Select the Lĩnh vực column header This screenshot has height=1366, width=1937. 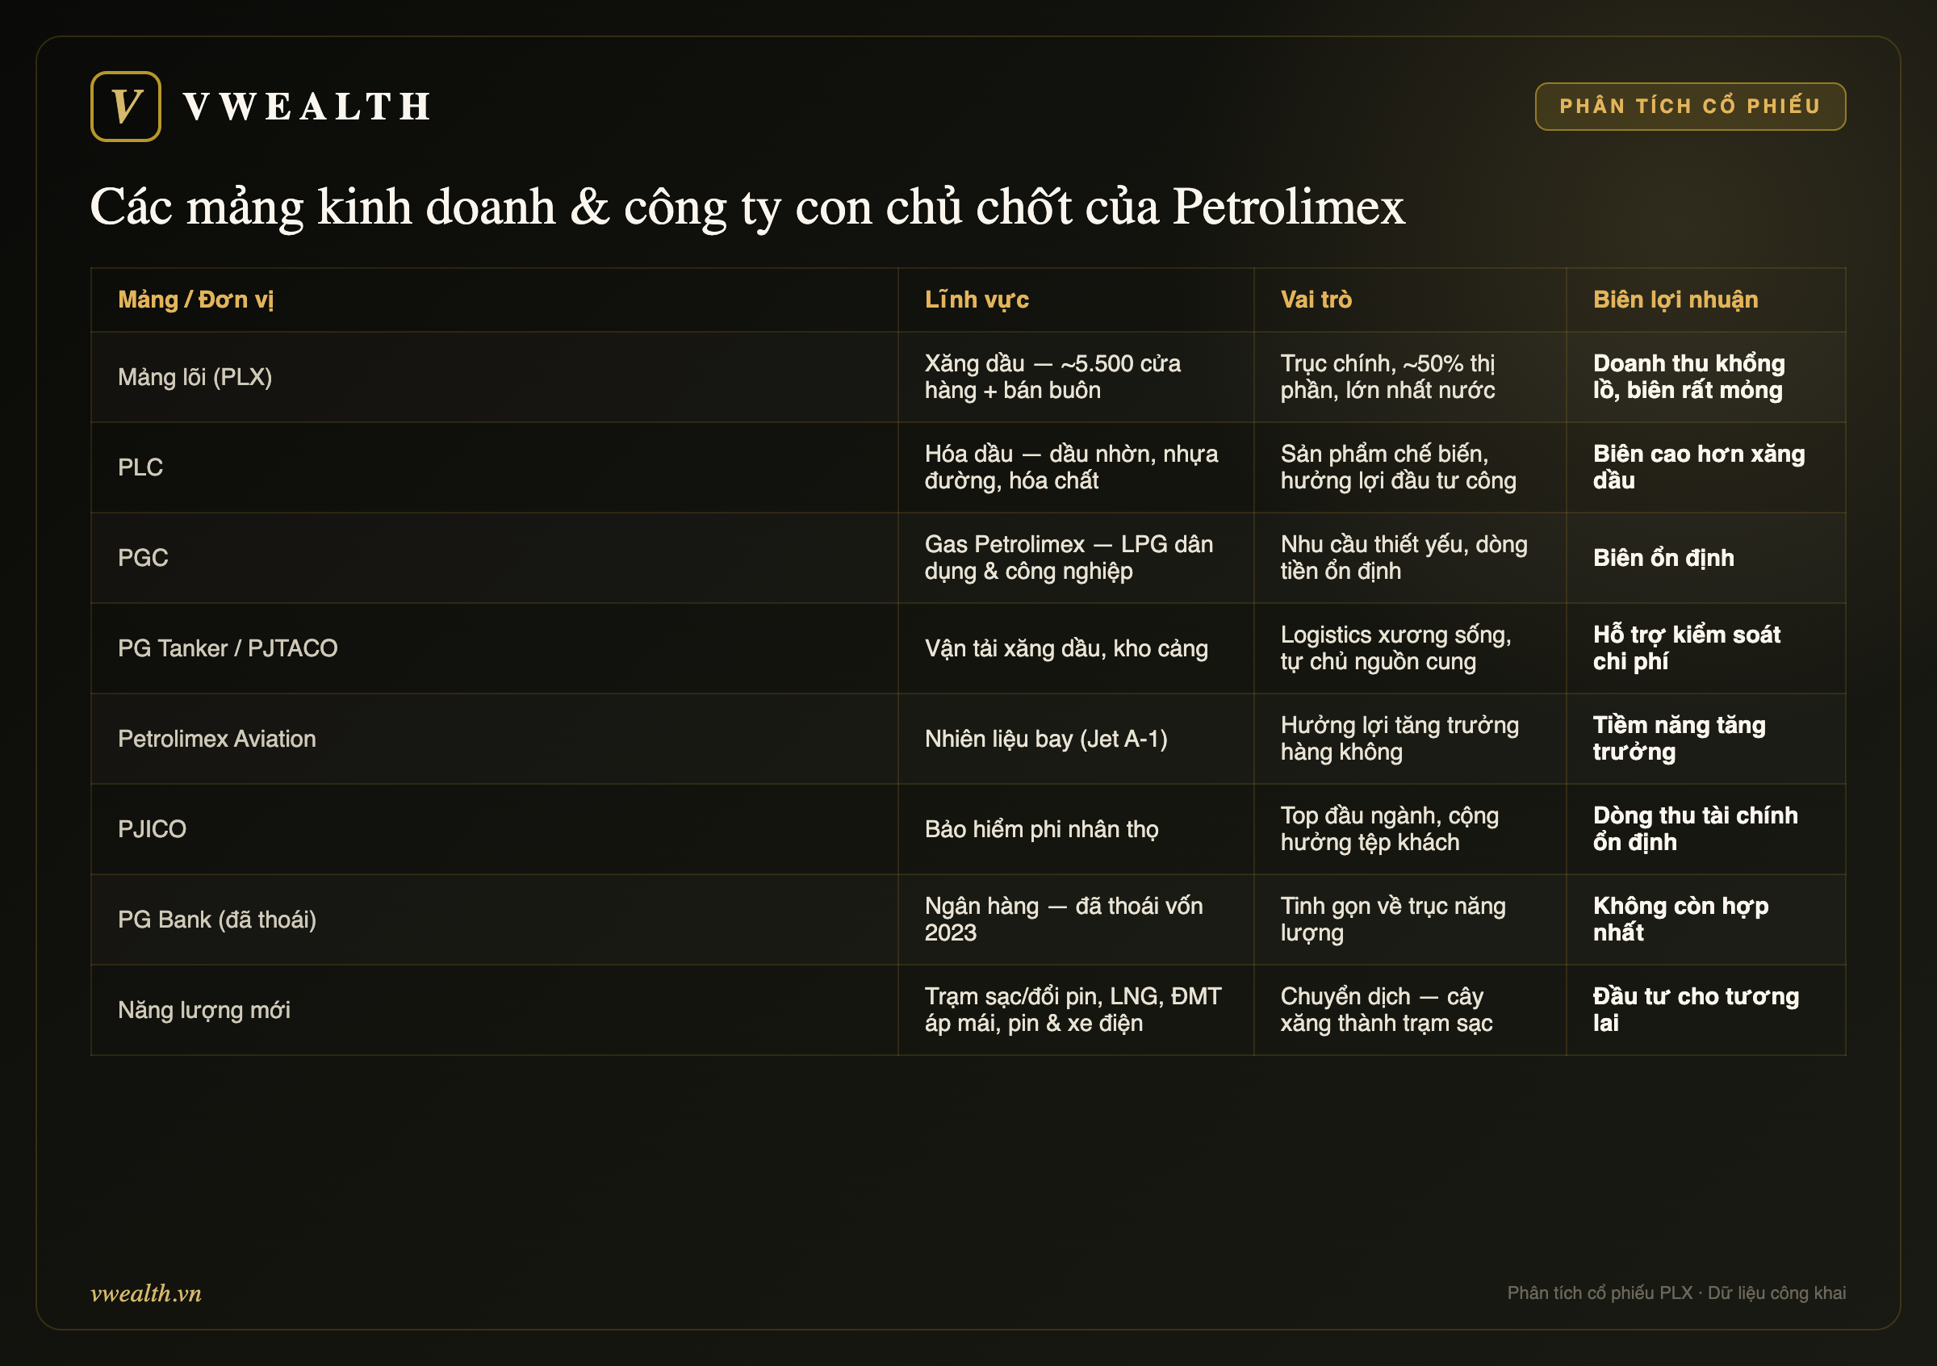click(x=976, y=300)
